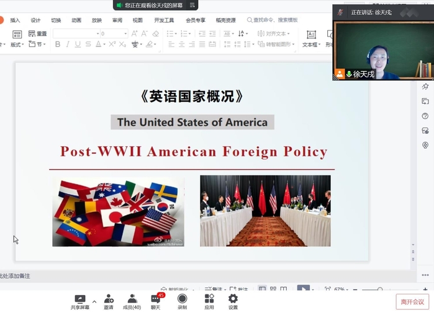Open meeting 设置 settings gear
Image resolution: width=434 pixels, height=313 pixels.
[x=233, y=299]
